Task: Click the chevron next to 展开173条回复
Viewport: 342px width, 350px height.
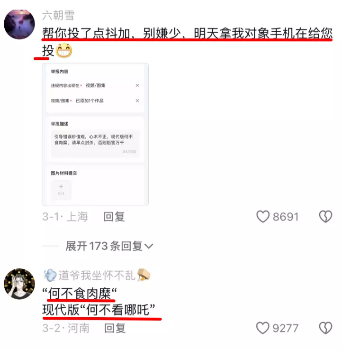Action: [x=149, y=247]
